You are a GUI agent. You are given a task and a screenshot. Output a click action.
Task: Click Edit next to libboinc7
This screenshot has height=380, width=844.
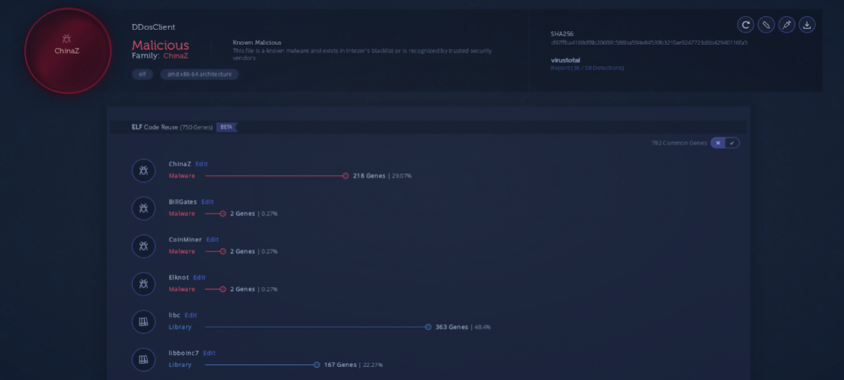click(209, 354)
